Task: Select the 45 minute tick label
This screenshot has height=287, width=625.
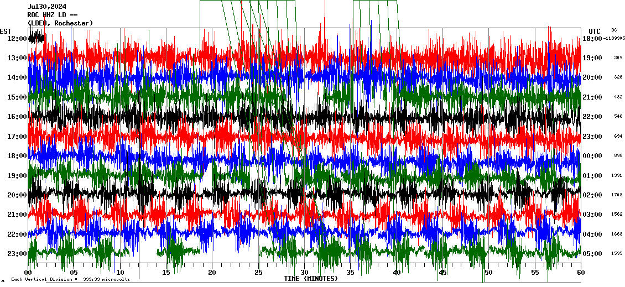Action: point(443,273)
